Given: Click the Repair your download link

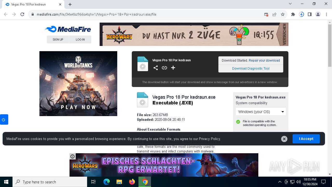Looking at the screenshot, I should click(x=264, y=61).
